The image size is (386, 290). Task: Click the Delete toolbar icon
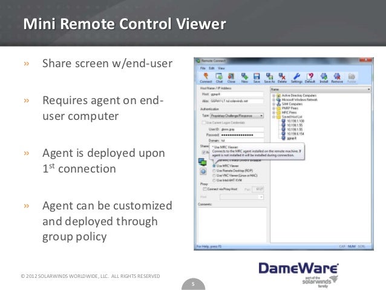click(x=282, y=78)
